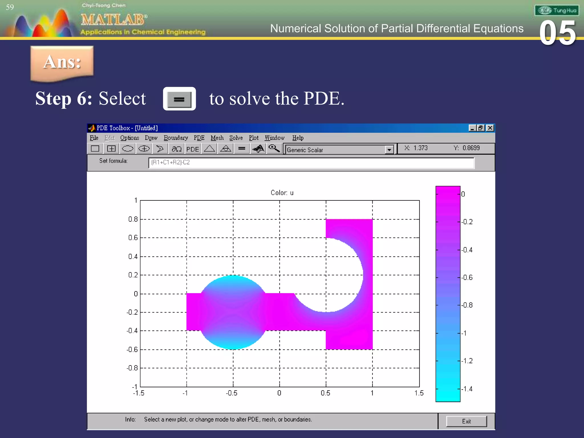This screenshot has height=438, width=584.
Task: Select the draw ellipse tool
Action: (x=127, y=149)
